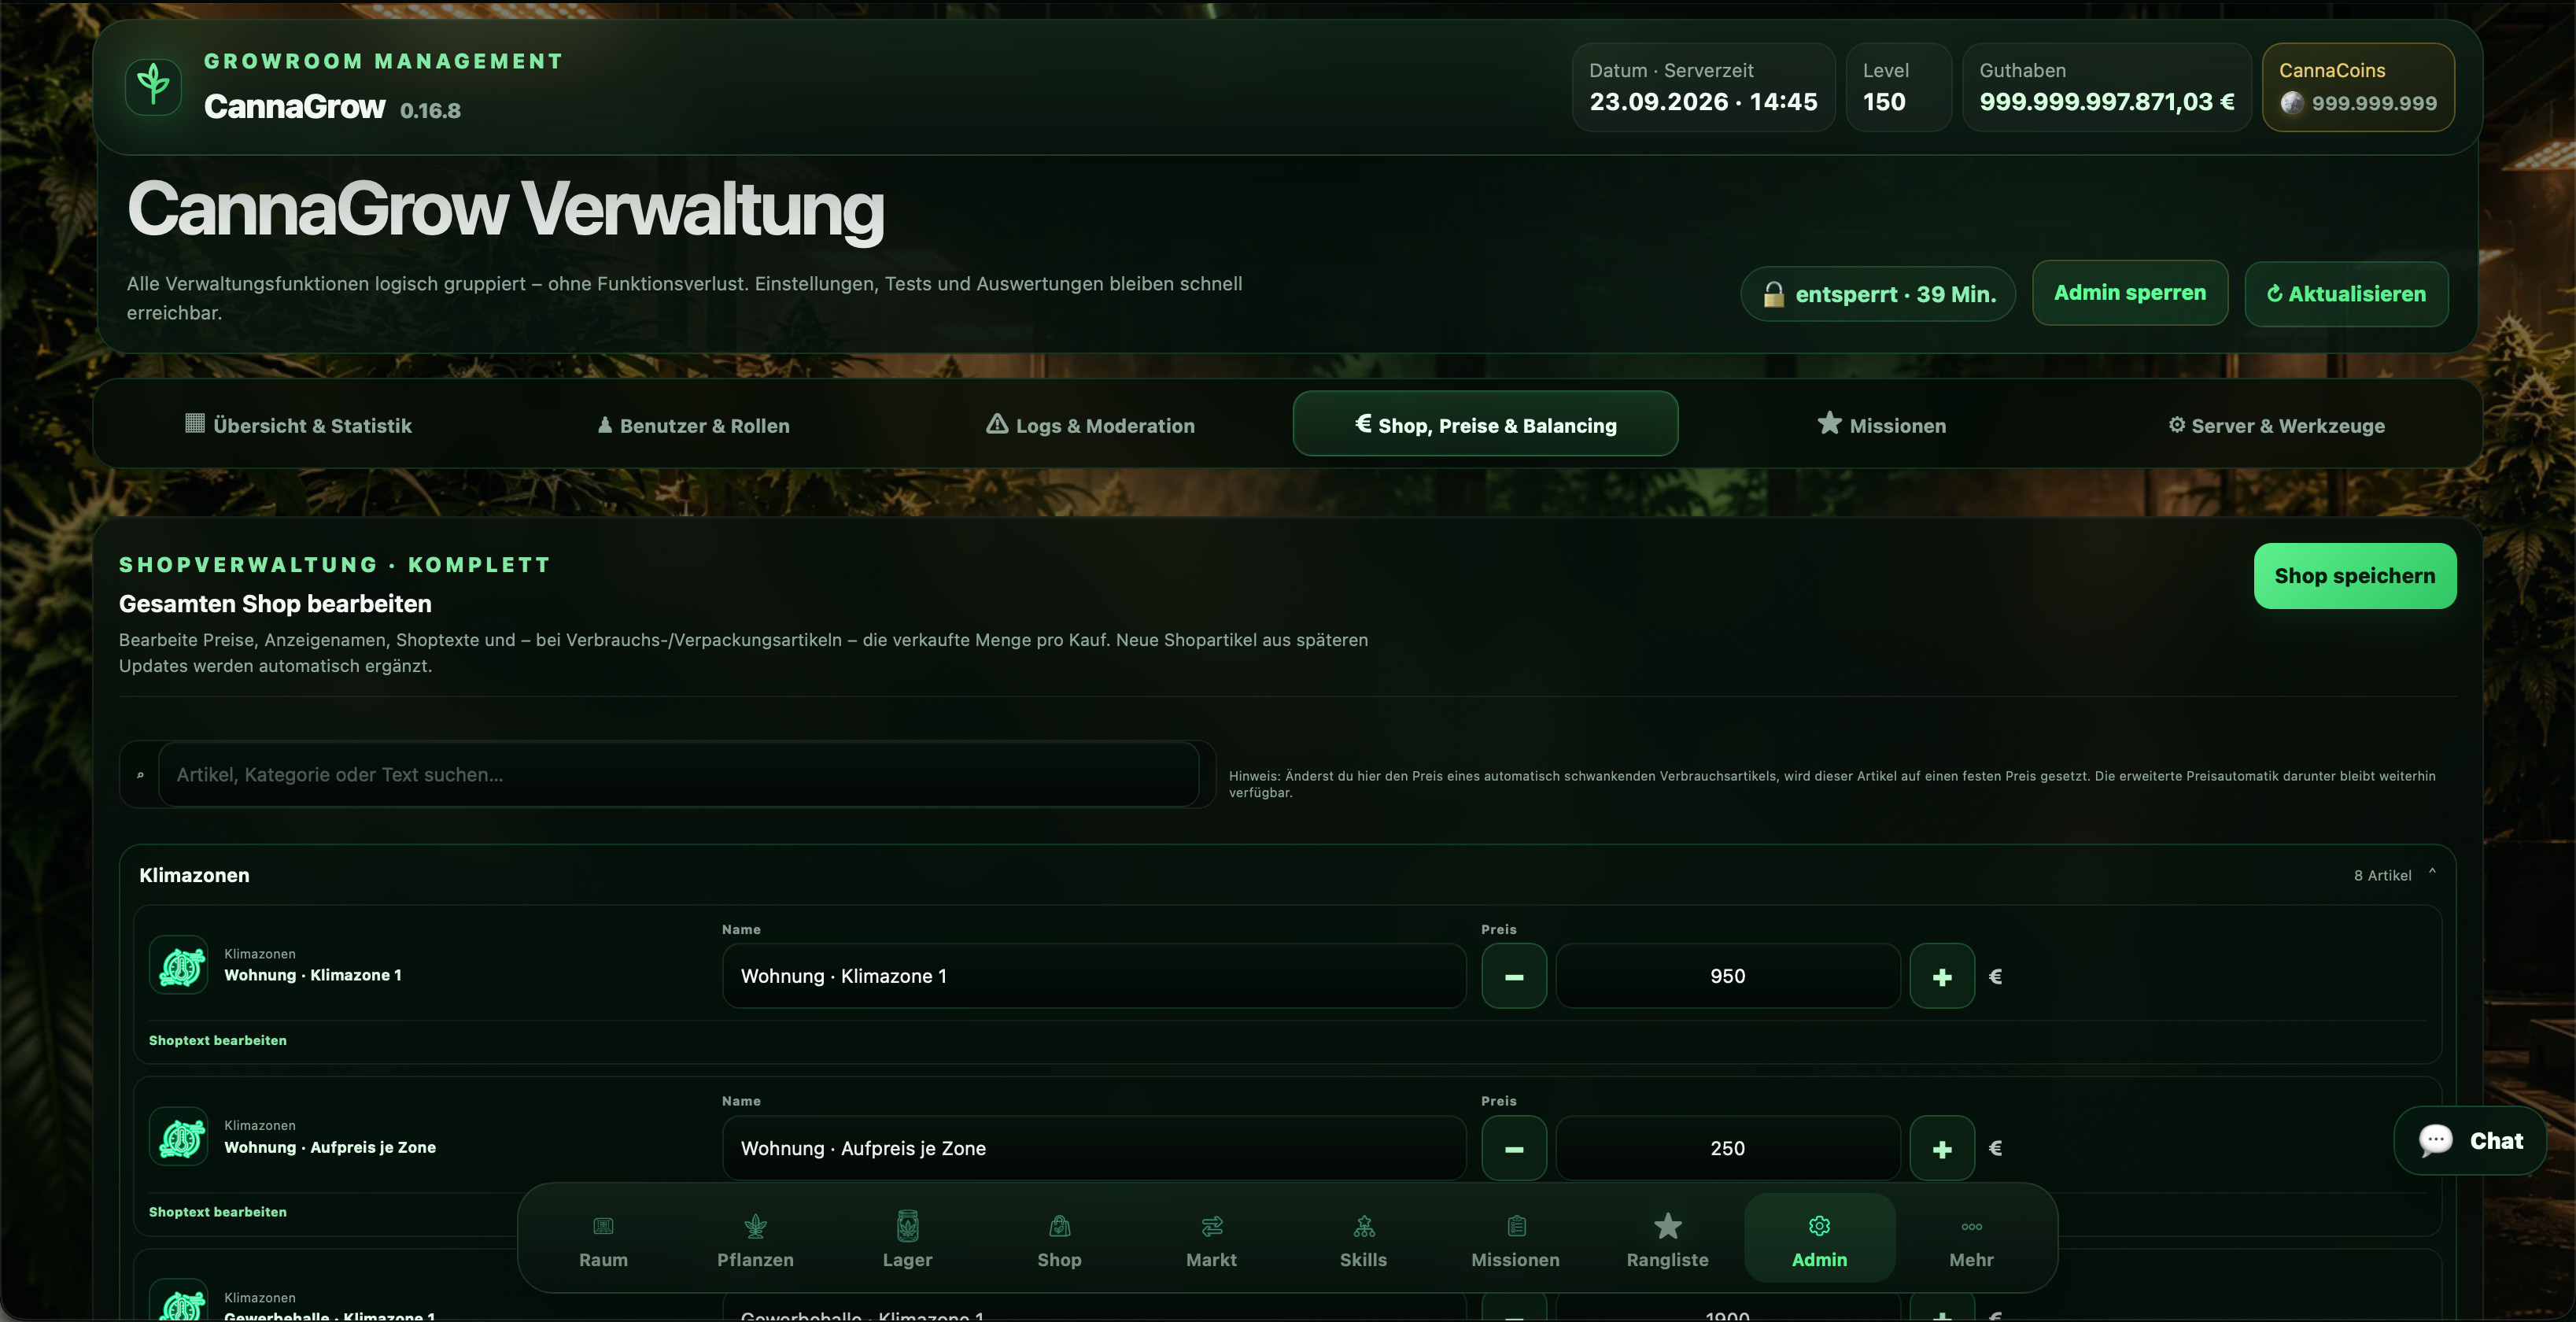Click the Datum · Serverzeit box
Screen dimensions: 2576x1322
[1703, 87]
